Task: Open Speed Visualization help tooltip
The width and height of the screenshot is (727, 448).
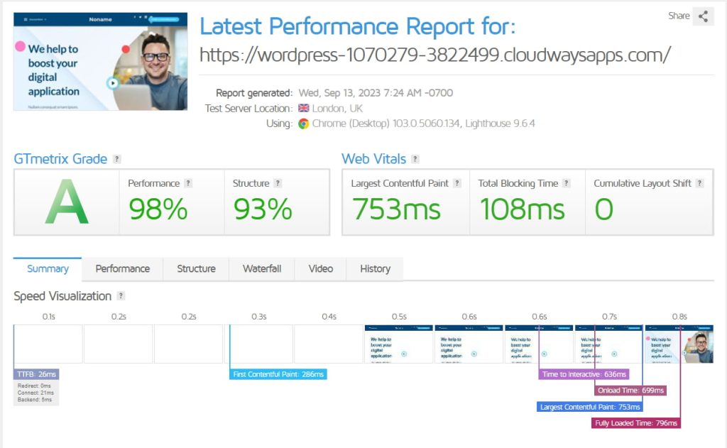Action: click(121, 296)
